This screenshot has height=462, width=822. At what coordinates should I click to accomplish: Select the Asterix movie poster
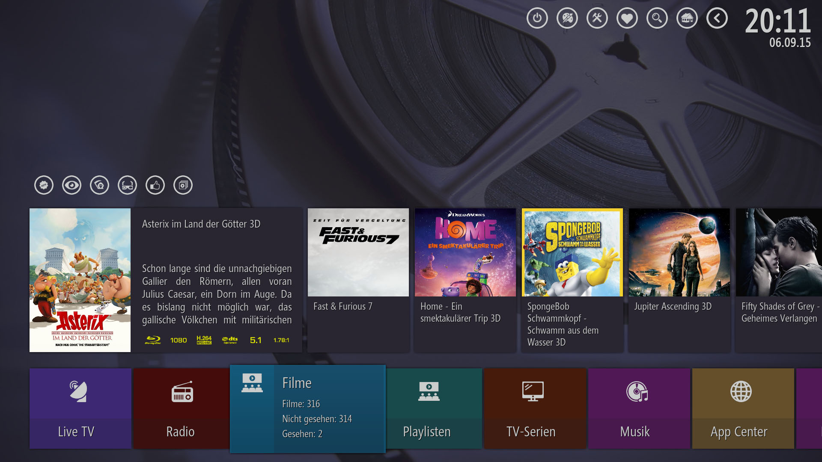(80, 280)
